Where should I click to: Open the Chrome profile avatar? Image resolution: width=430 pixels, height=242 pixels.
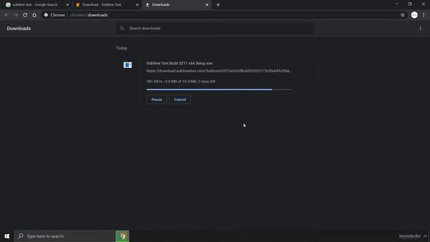(415, 15)
